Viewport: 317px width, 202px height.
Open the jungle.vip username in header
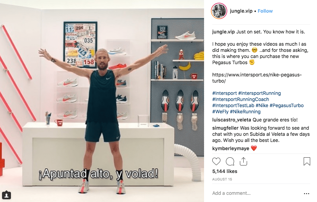[x=241, y=11]
